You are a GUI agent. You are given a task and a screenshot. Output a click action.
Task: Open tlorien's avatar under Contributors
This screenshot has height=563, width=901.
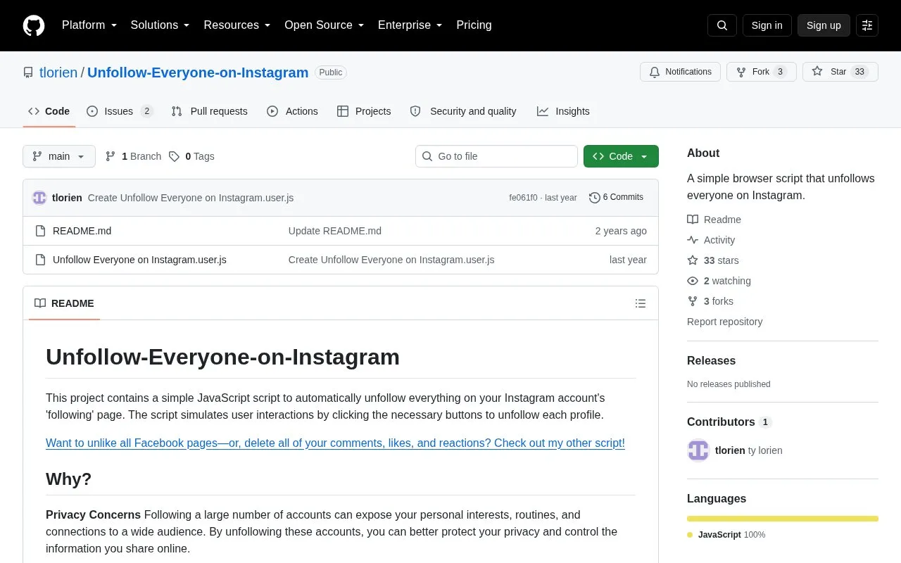point(698,450)
